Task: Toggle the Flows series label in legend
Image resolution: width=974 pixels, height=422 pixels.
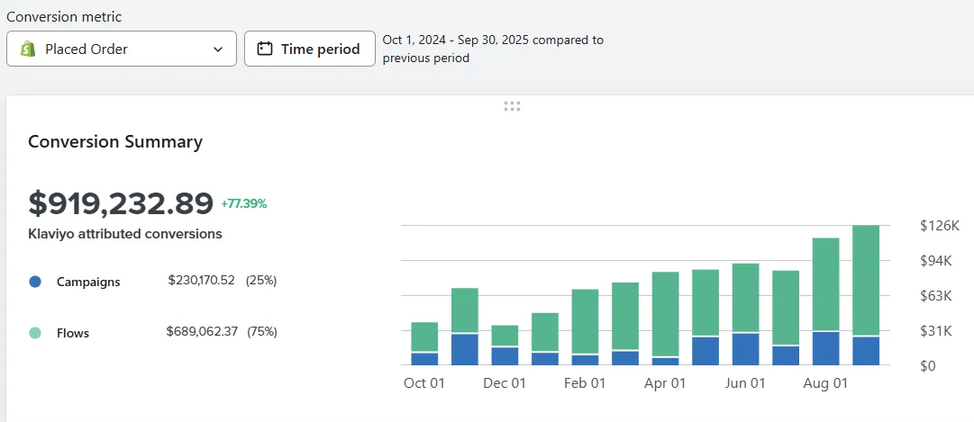Action: [x=73, y=333]
